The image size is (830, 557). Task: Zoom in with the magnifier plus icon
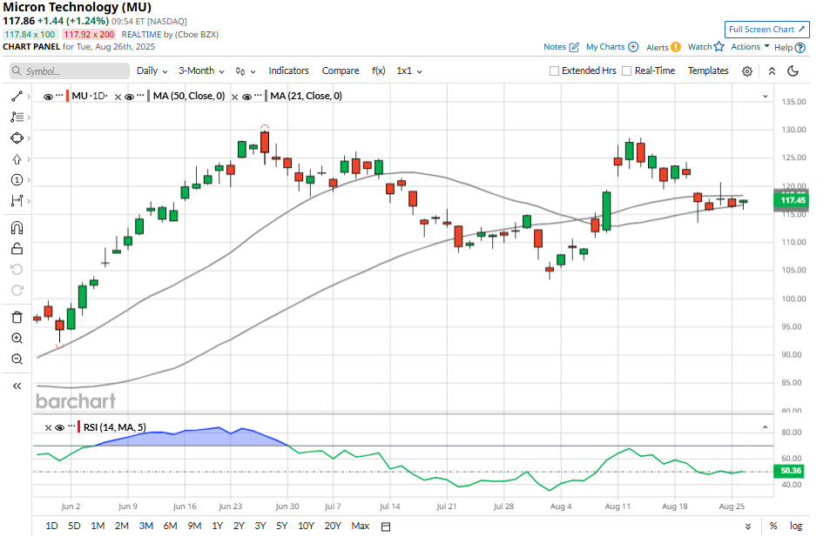17,338
